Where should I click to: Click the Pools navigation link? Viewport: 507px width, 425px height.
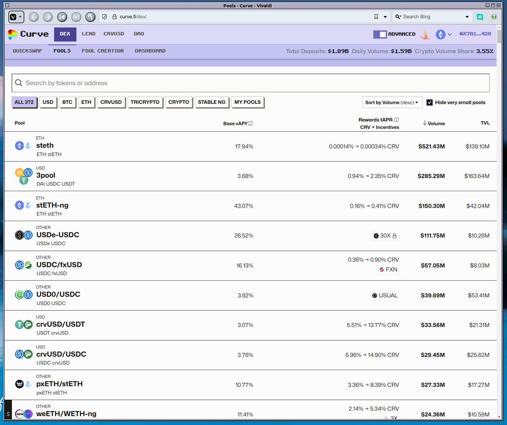62,51
